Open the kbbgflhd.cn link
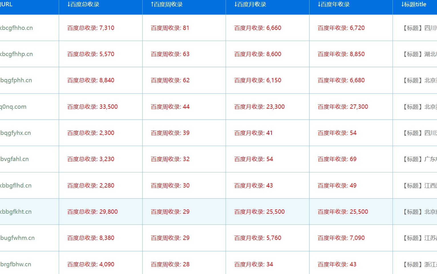This screenshot has height=274, width=437. 16,186
